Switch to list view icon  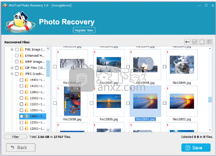point(209,42)
